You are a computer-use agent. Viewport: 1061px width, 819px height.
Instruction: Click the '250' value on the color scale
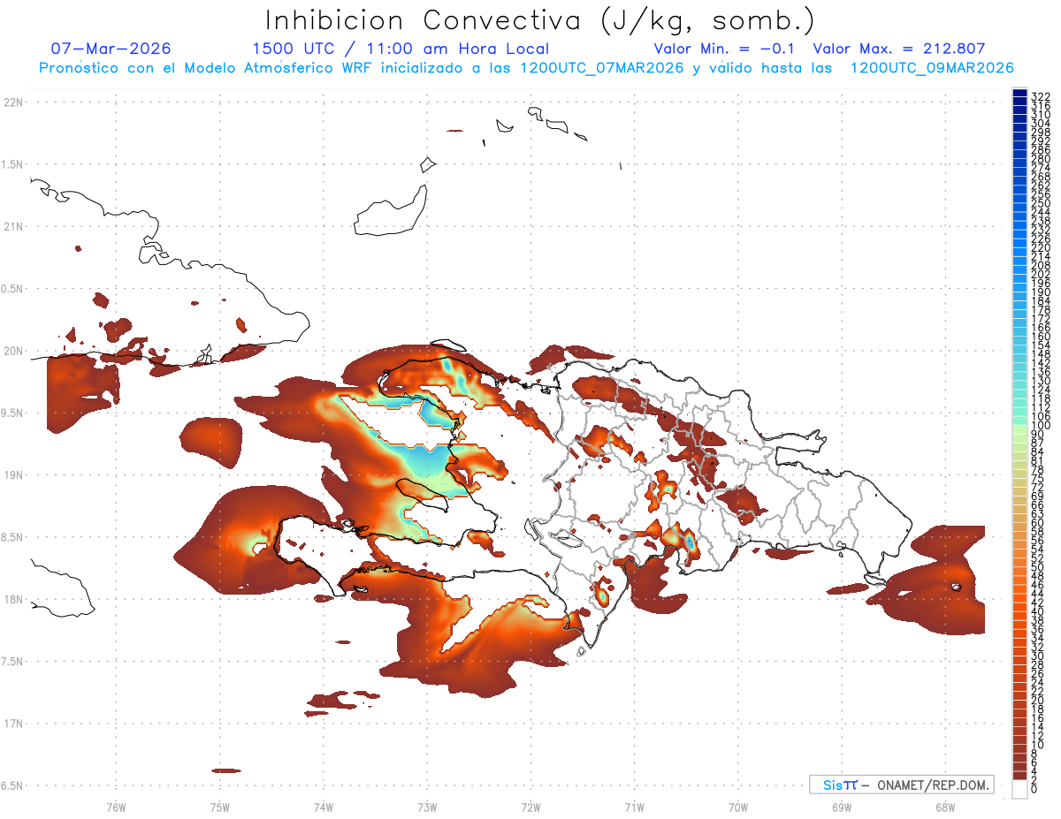click(x=1041, y=203)
